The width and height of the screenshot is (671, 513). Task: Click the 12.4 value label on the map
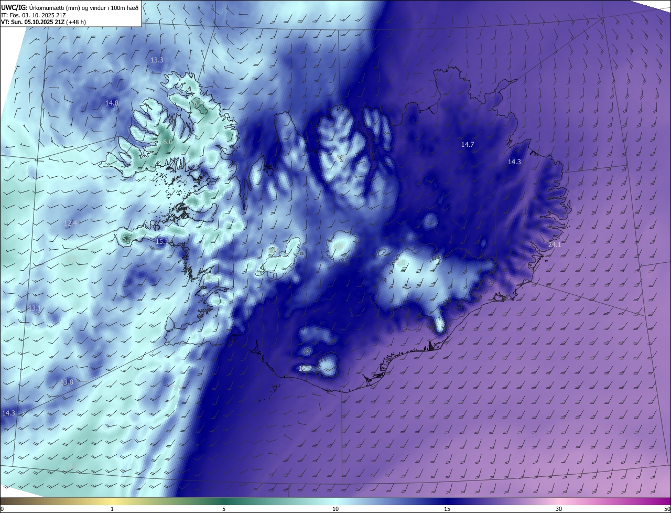tap(71, 223)
